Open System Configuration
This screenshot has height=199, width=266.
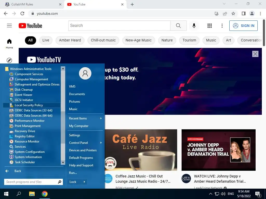click(30, 152)
